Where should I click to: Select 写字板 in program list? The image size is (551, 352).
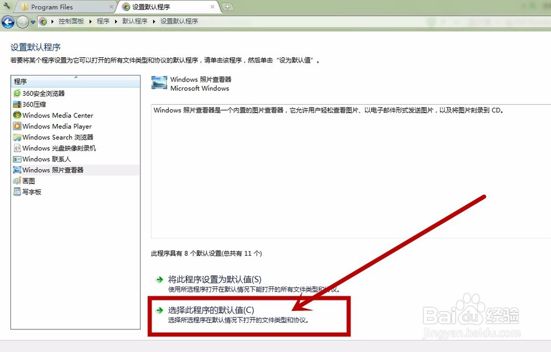(75, 192)
